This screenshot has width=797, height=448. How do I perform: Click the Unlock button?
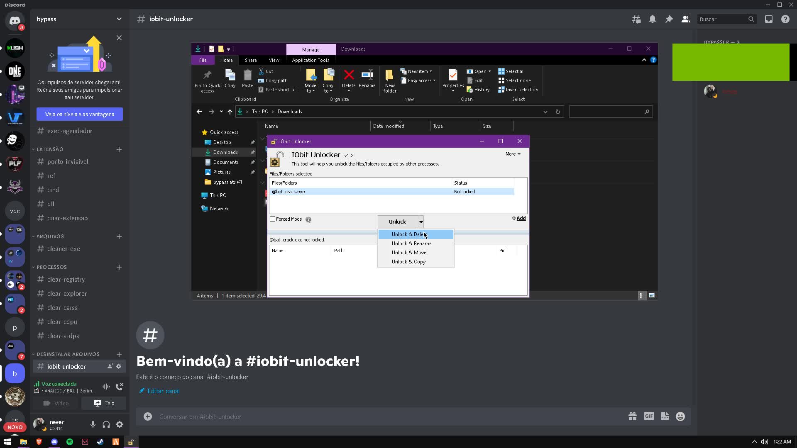click(398, 222)
